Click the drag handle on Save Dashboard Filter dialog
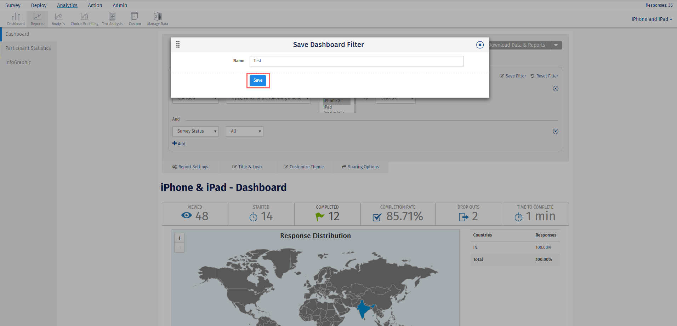The height and width of the screenshot is (326, 677). pos(178,45)
